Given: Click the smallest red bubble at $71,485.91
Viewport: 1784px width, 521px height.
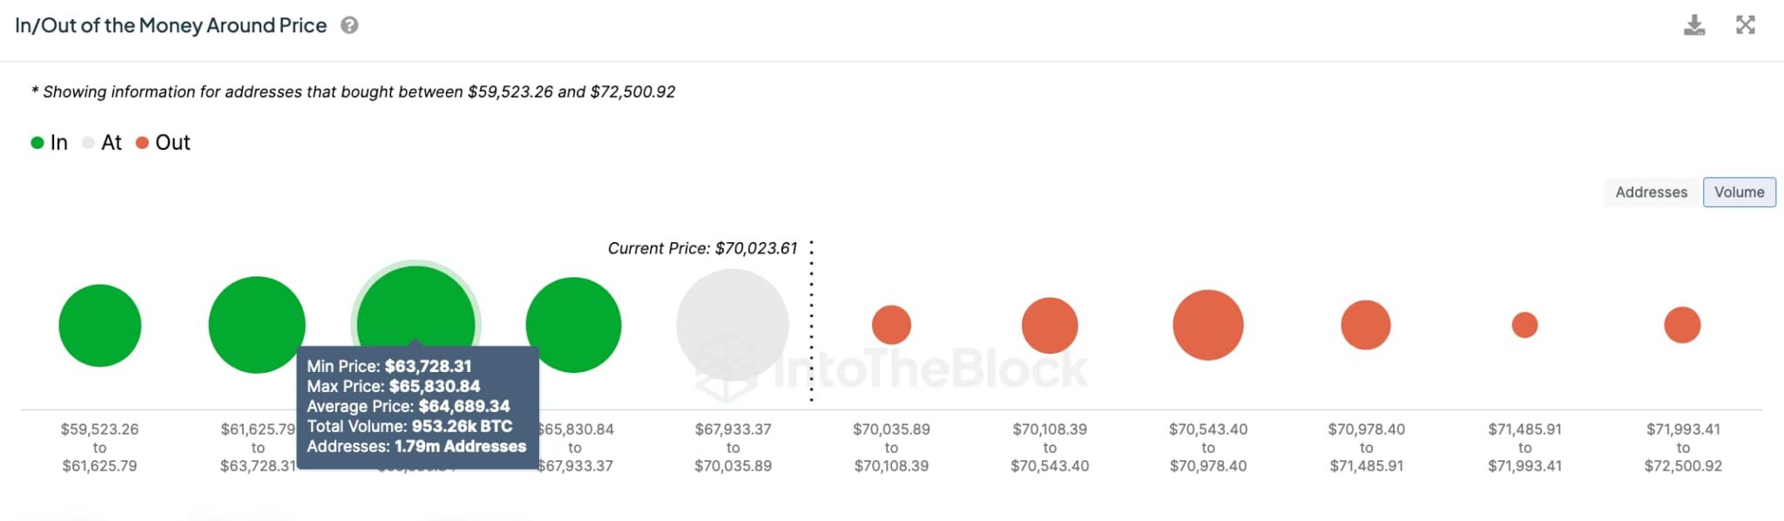Looking at the screenshot, I should coord(1524,325).
